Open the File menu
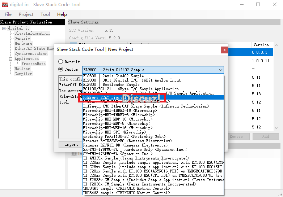Screen dimensions: 283x197 pos(8,14)
